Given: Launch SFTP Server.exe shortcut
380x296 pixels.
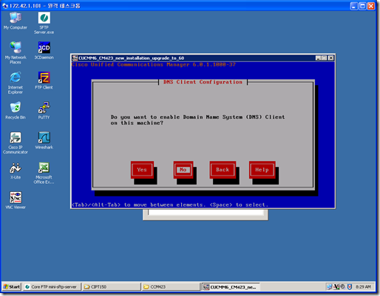Looking at the screenshot, I should click(44, 23).
